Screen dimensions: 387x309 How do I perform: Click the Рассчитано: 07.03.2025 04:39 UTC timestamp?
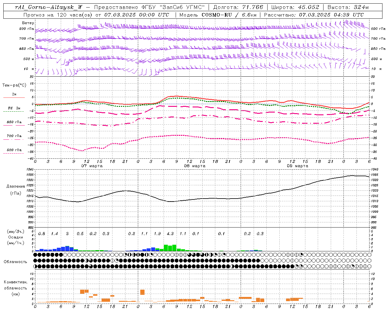314,15
